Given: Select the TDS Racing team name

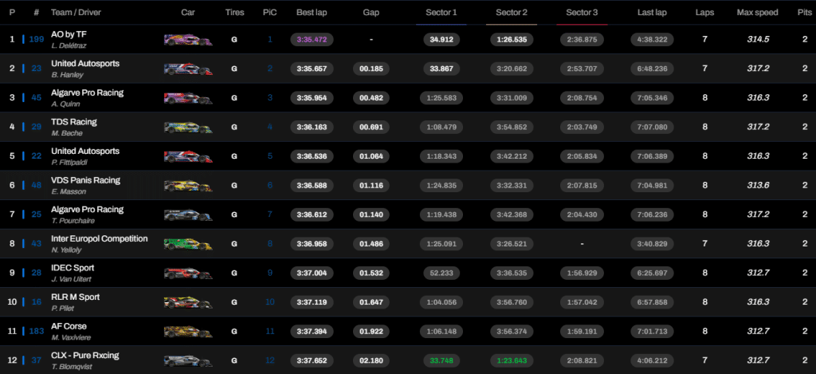Looking at the screenshot, I should 74,122.
